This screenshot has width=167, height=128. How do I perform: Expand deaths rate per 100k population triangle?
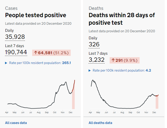(x=90, y=71)
